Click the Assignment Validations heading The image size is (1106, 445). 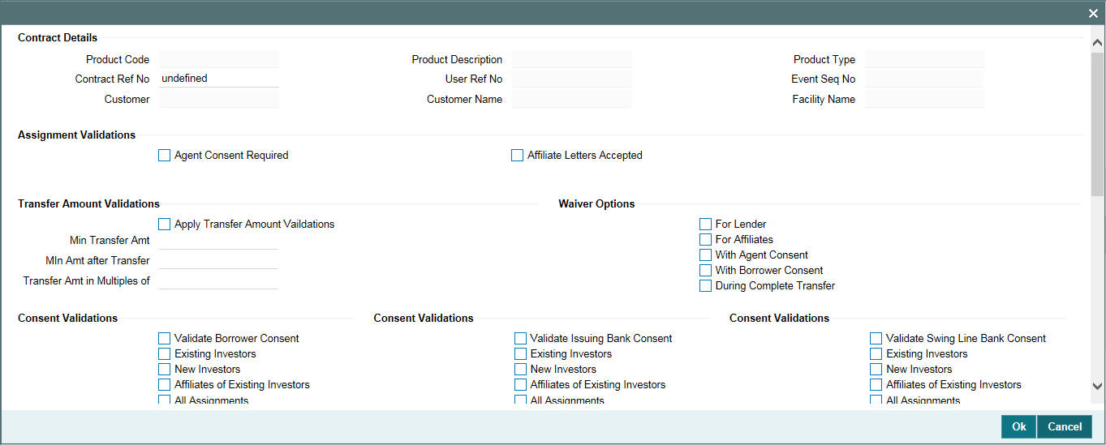click(77, 135)
